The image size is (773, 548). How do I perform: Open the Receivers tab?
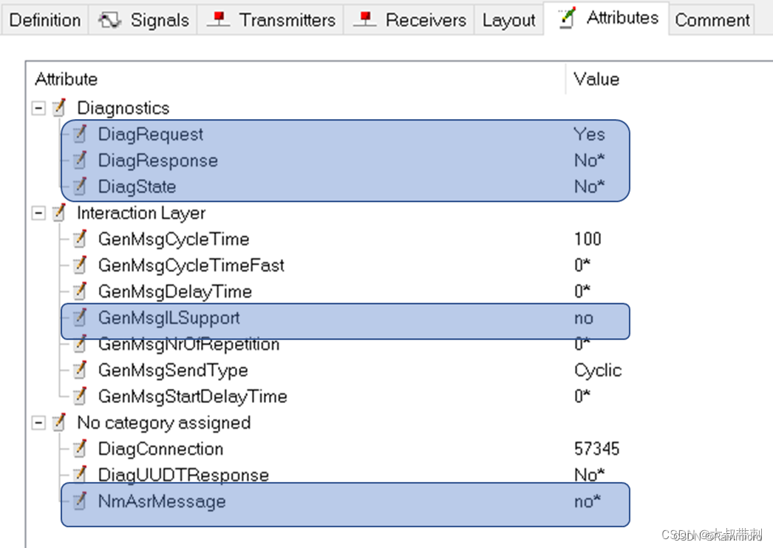(x=409, y=20)
